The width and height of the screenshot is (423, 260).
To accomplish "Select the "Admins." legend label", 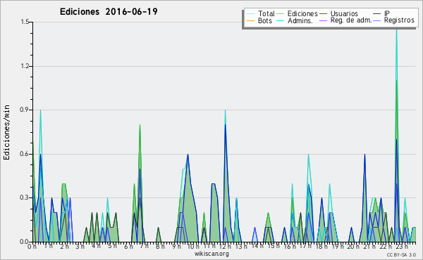I will click(300, 20).
